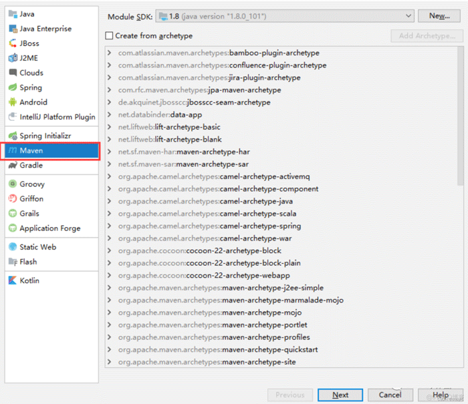Open the Module SDK dropdown

(285, 16)
